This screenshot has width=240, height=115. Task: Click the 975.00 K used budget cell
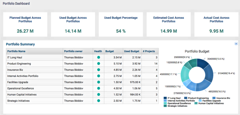point(132,82)
